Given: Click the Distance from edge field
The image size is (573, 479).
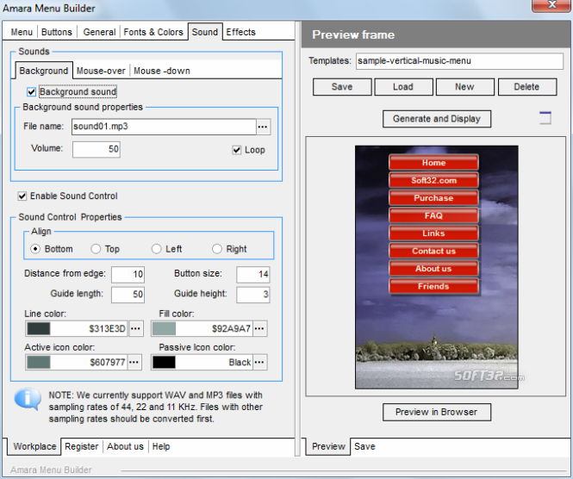Looking at the screenshot, I should (x=128, y=275).
